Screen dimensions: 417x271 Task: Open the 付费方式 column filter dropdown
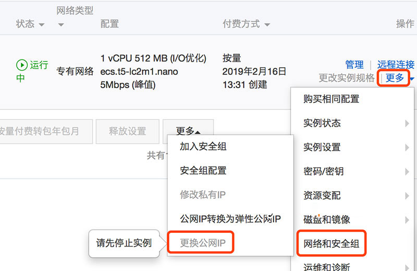[267, 25]
